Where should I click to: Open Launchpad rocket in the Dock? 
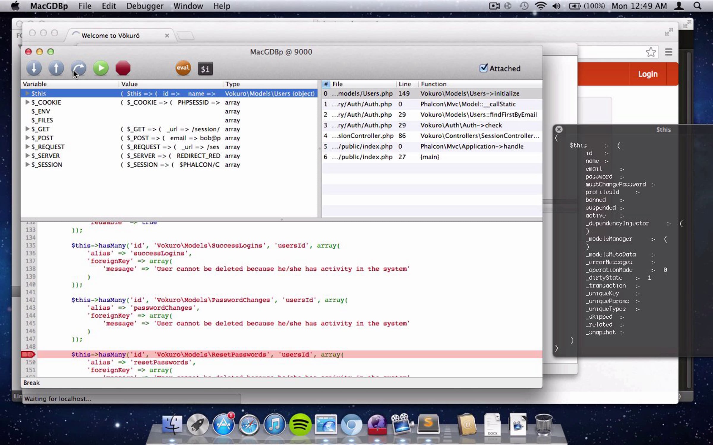tap(198, 425)
